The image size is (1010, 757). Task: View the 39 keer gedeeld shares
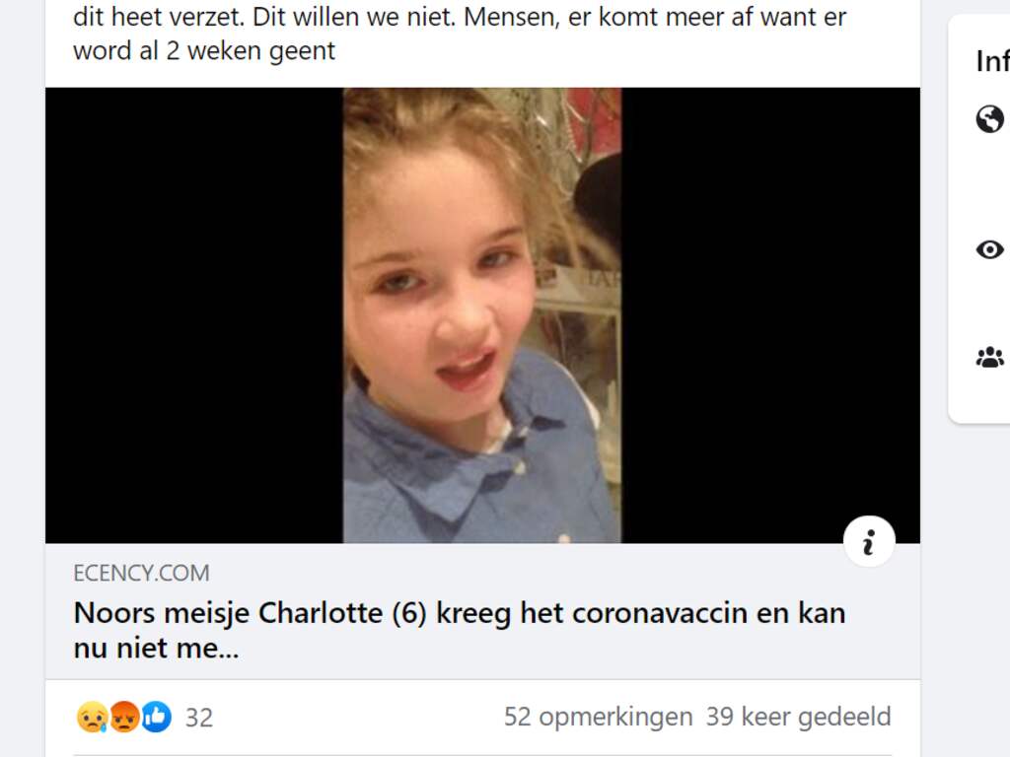point(799,717)
